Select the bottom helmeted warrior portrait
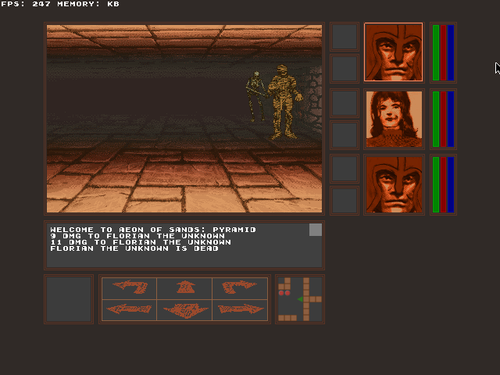 click(x=394, y=184)
